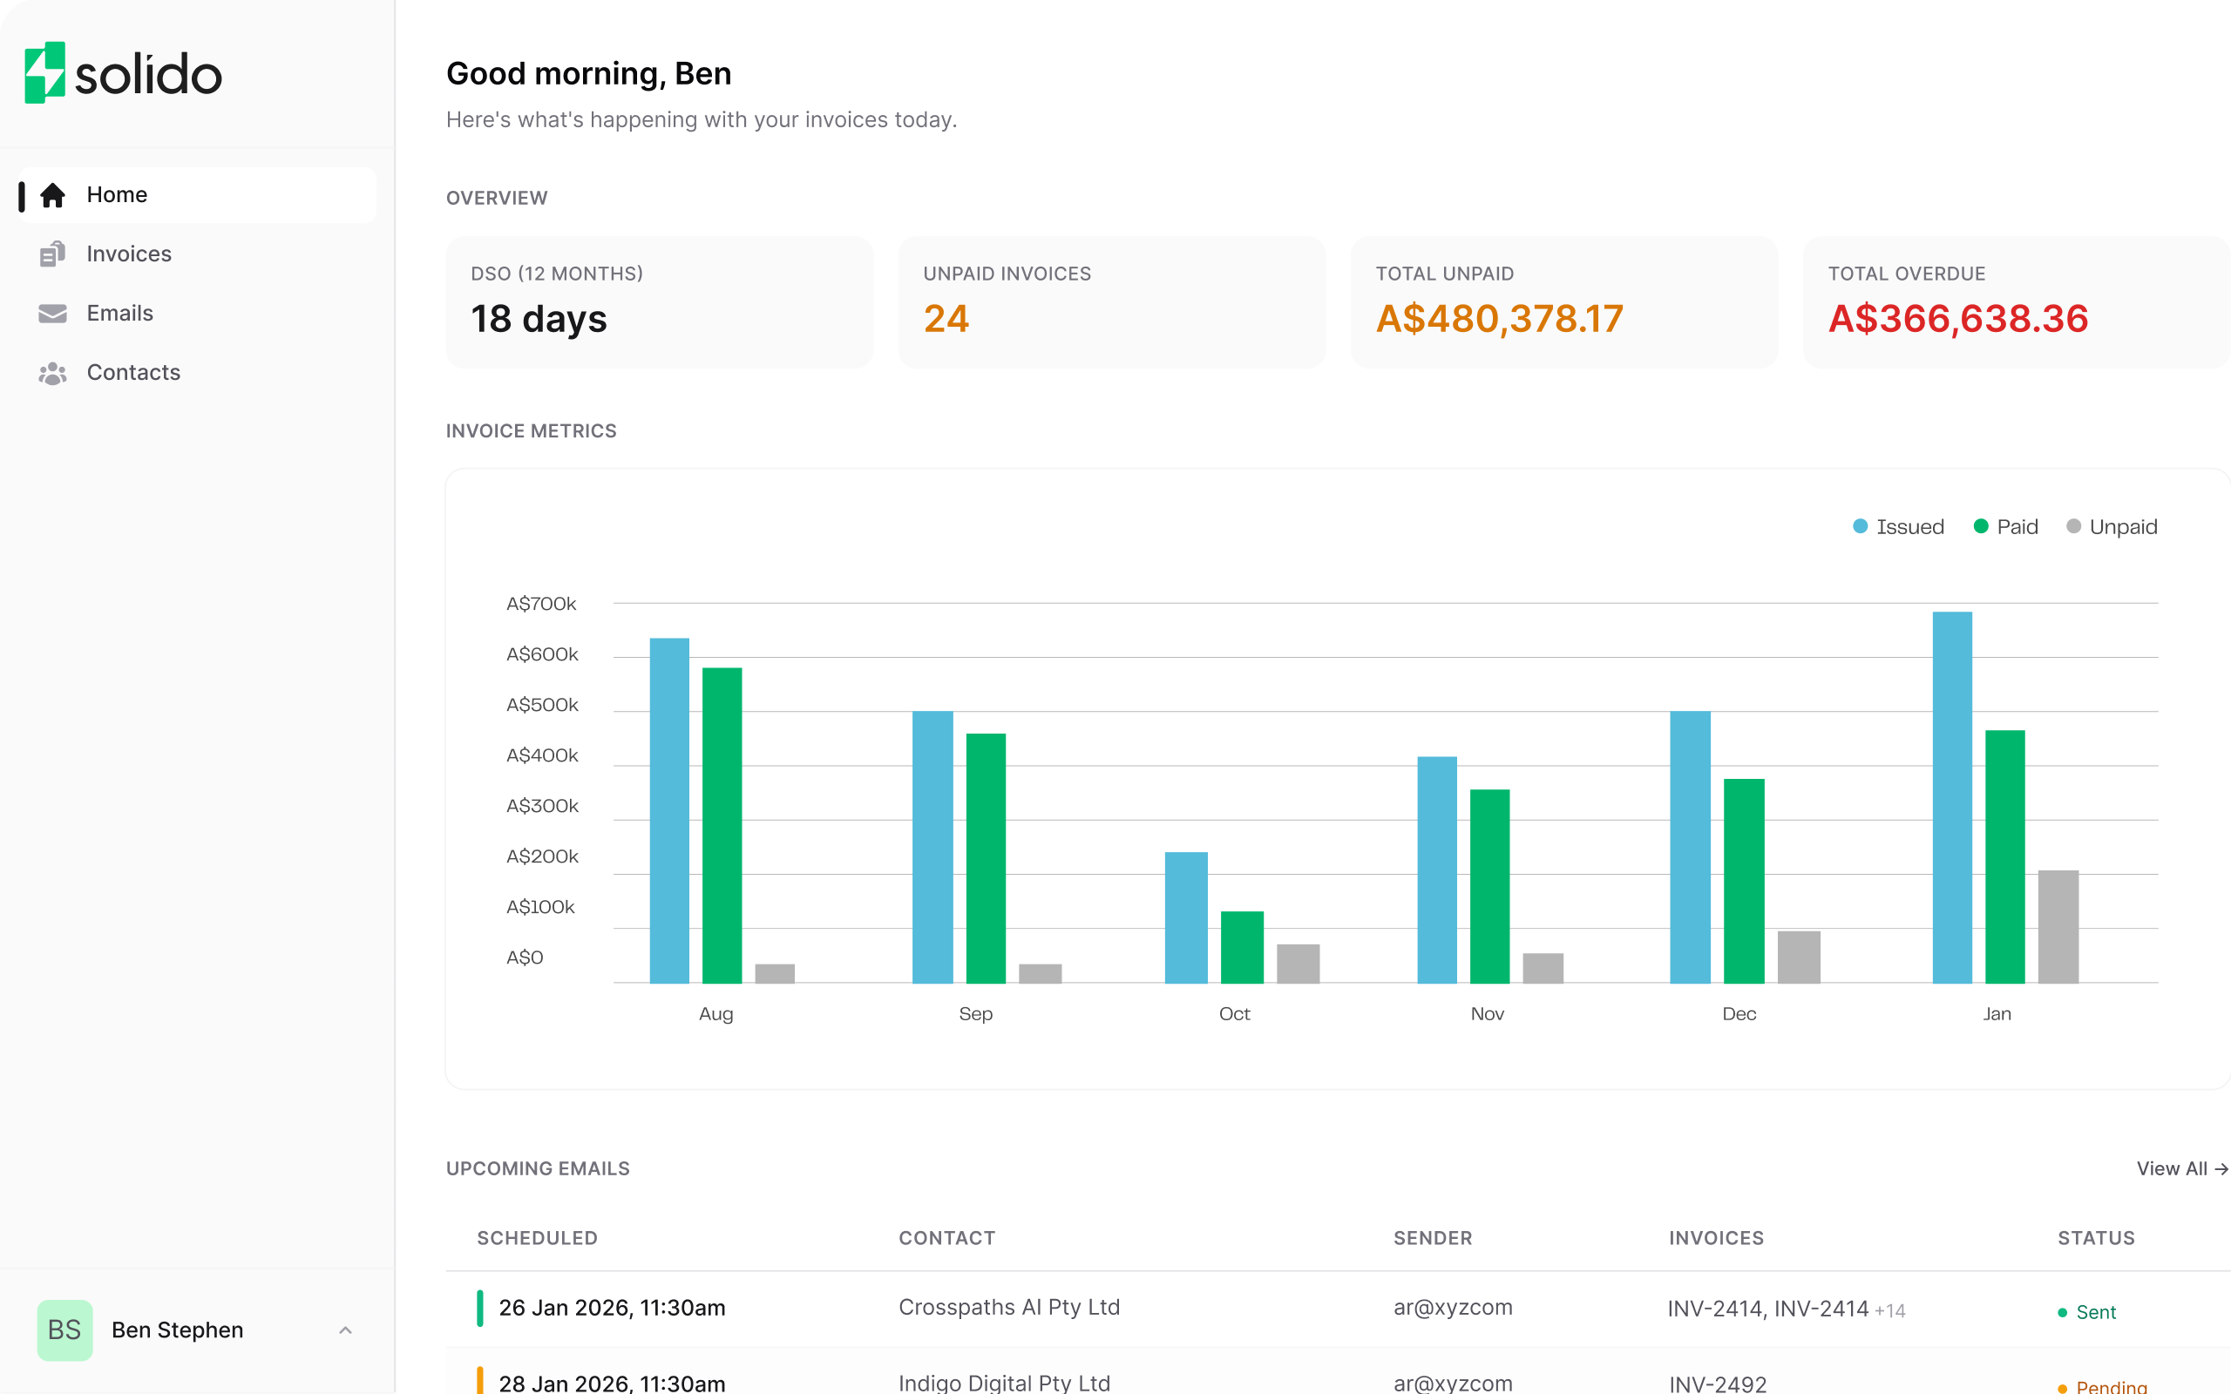This screenshot has height=1394, width=2231.
Task: Click the BS user avatar
Action: tap(64, 1330)
